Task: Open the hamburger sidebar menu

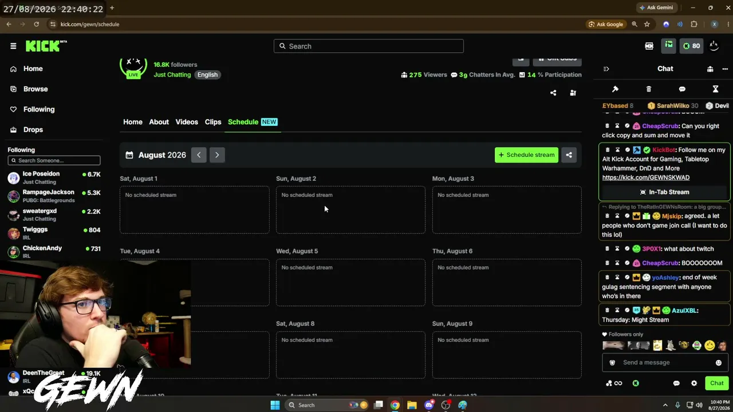Action: 13,46
